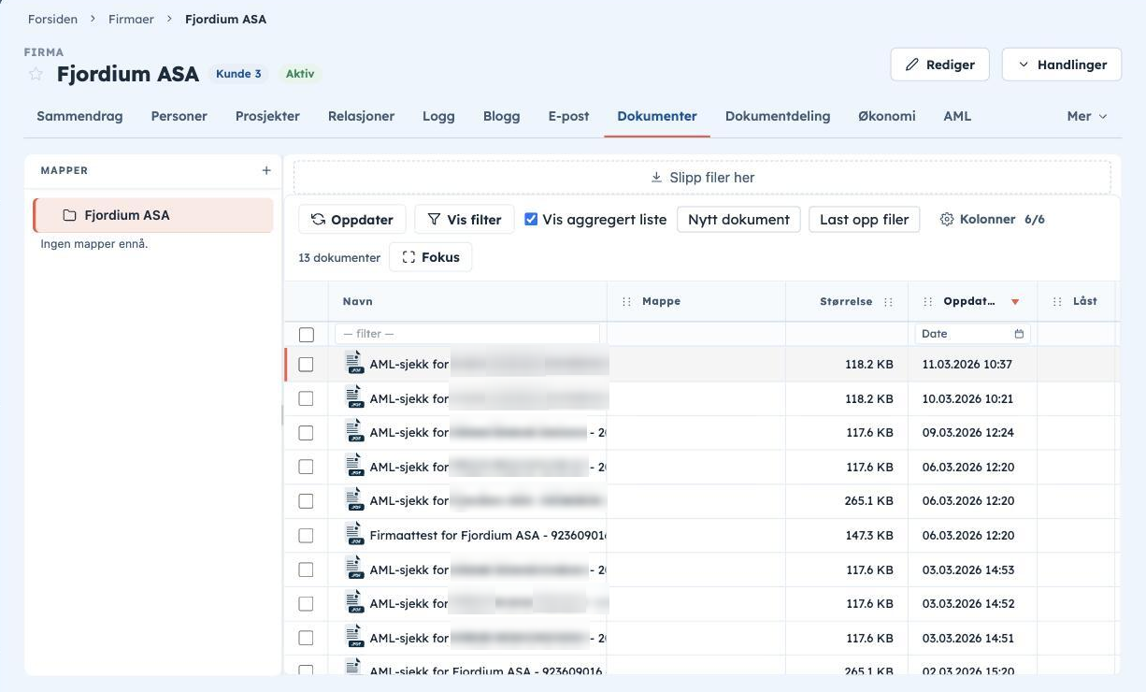Check the row dated 03.03.2026 14:53
The width and height of the screenshot is (1146, 692).
point(306,569)
